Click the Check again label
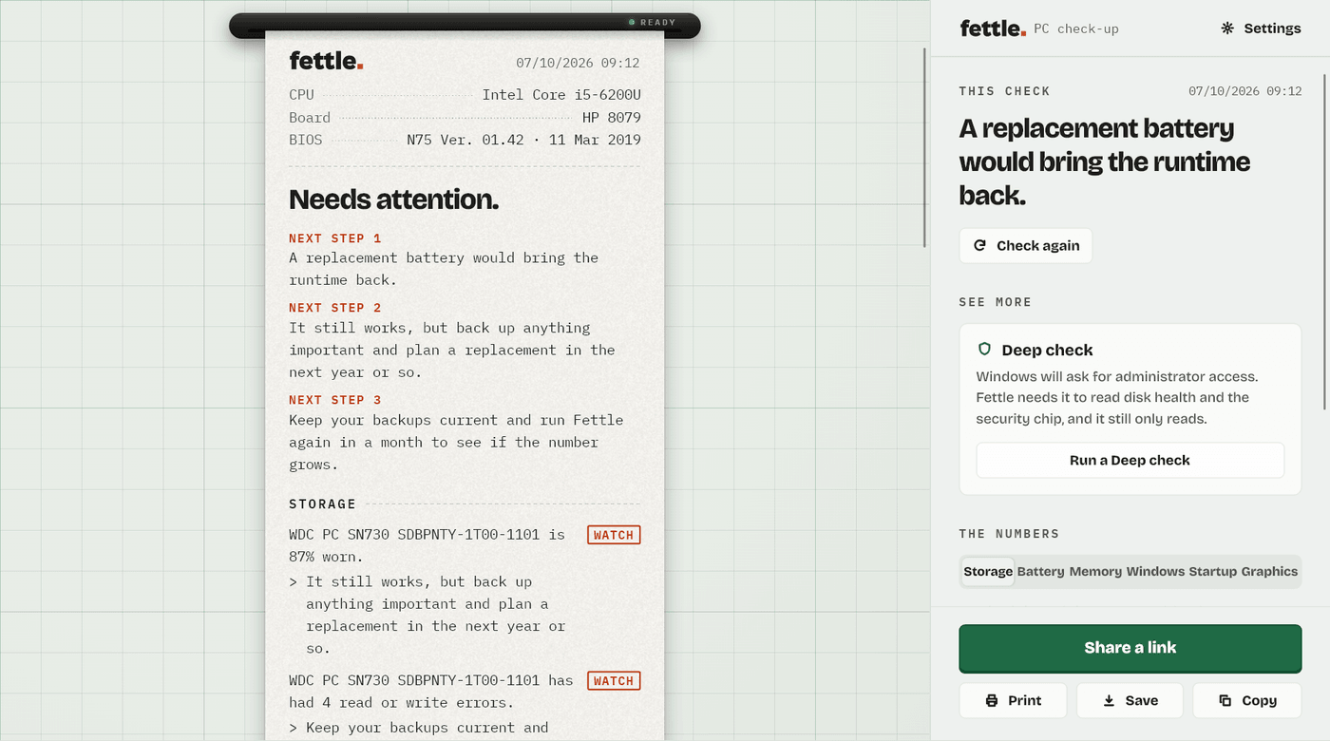This screenshot has height=741, width=1330. pos(1038,245)
